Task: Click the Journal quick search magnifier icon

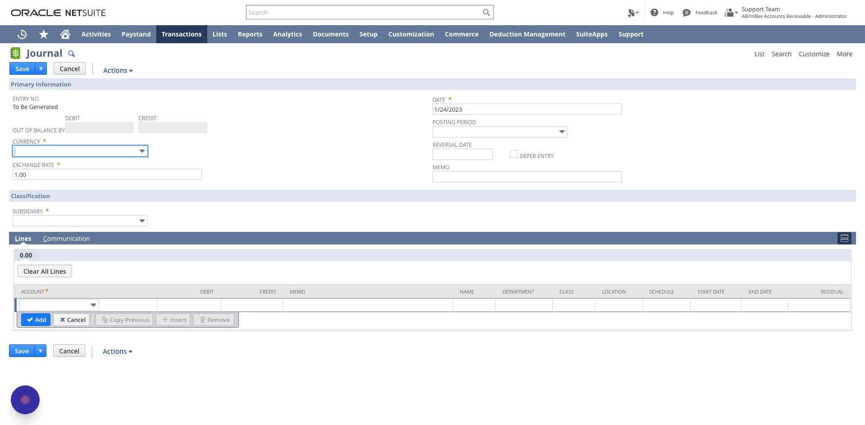Action: pos(71,54)
